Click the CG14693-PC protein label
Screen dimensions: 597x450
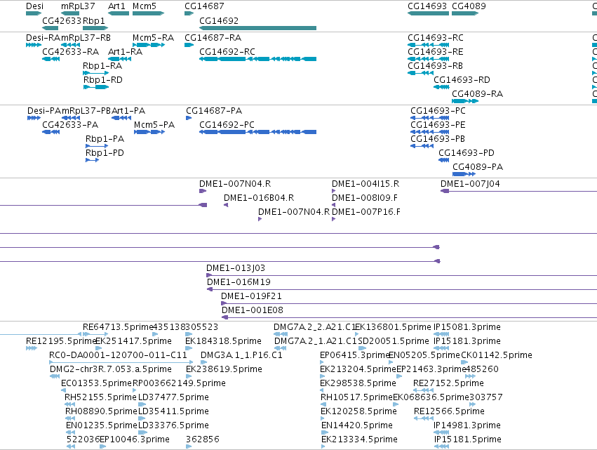point(438,111)
